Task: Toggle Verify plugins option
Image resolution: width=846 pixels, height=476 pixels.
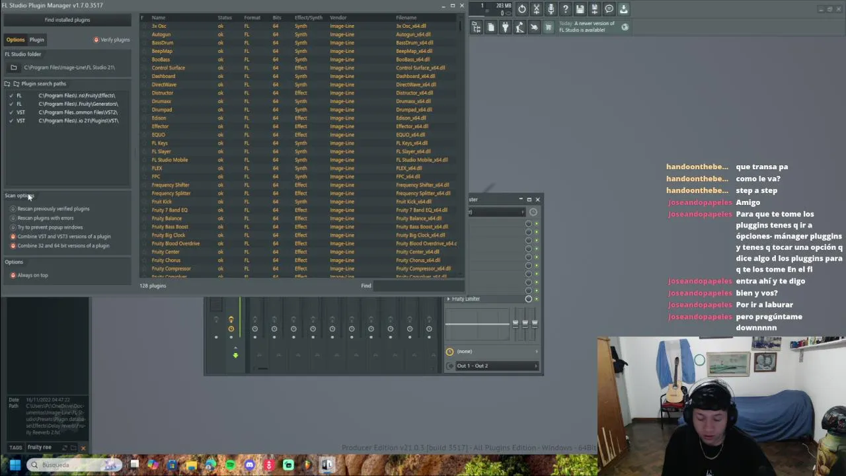Action: point(112,40)
